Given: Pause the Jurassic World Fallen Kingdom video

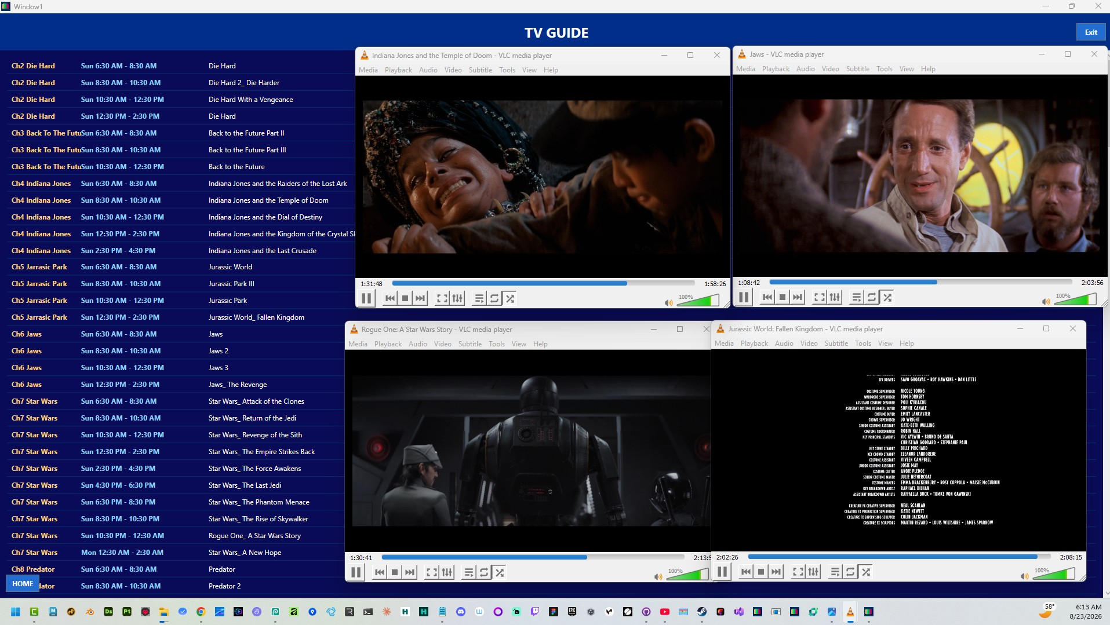Looking at the screenshot, I should tap(722, 572).
